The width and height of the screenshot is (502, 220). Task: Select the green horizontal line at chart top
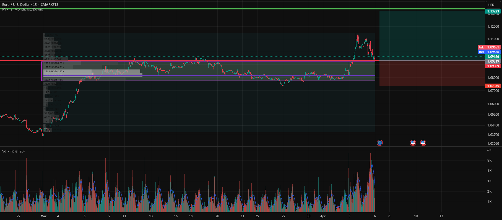click(x=242, y=9)
